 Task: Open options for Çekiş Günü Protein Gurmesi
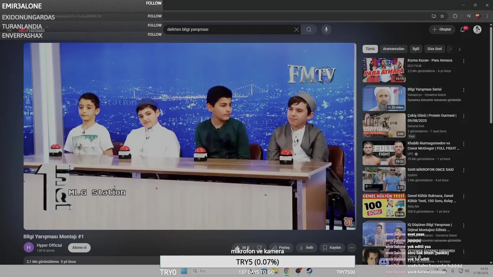(464, 116)
